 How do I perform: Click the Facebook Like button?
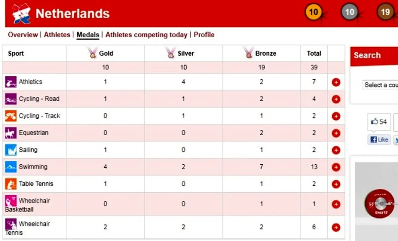pos(379,140)
